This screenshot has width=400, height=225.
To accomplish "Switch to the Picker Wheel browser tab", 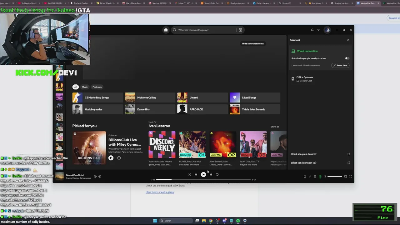I will 107,3.
